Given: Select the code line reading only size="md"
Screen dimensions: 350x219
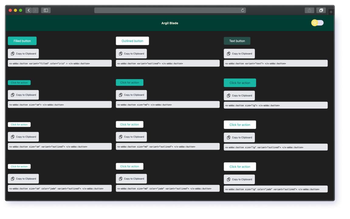Looking at the screenshot, I should pyautogui.click(x=168, y=105).
